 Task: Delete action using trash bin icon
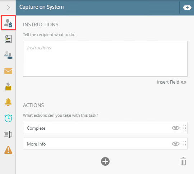pyautogui.click(x=183, y=161)
